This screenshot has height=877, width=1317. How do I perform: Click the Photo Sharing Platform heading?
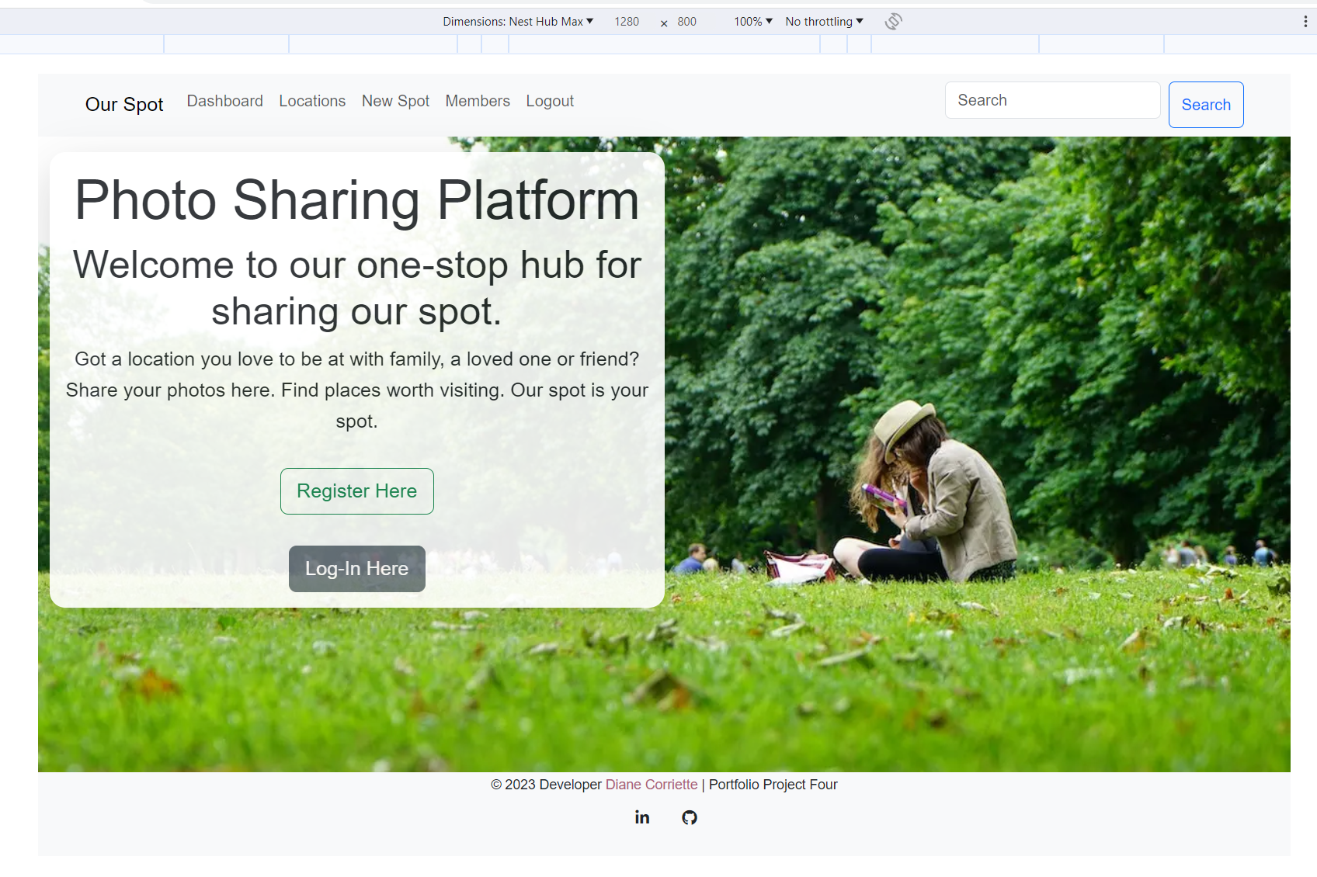(x=357, y=200)
